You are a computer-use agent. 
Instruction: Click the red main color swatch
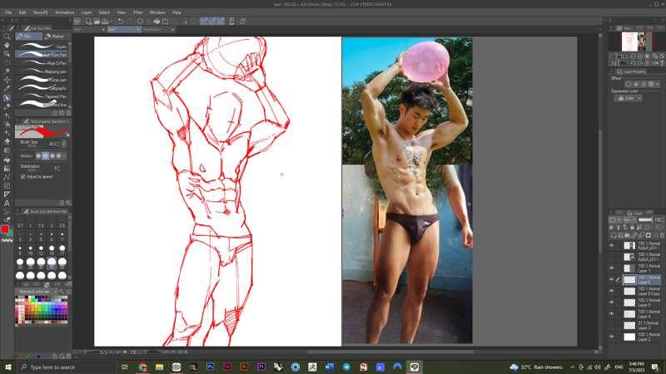pyautogui.click(x=5, y=229)
